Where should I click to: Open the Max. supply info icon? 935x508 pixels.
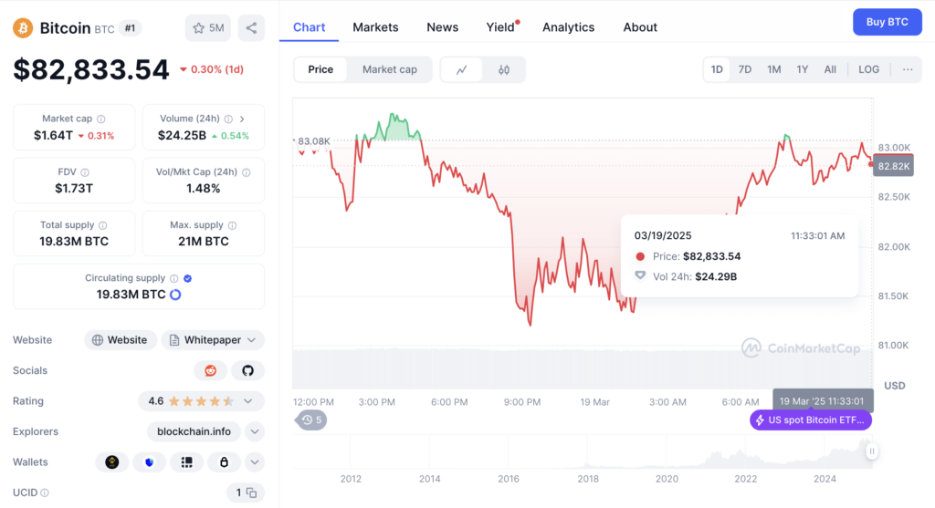point(233,225)
